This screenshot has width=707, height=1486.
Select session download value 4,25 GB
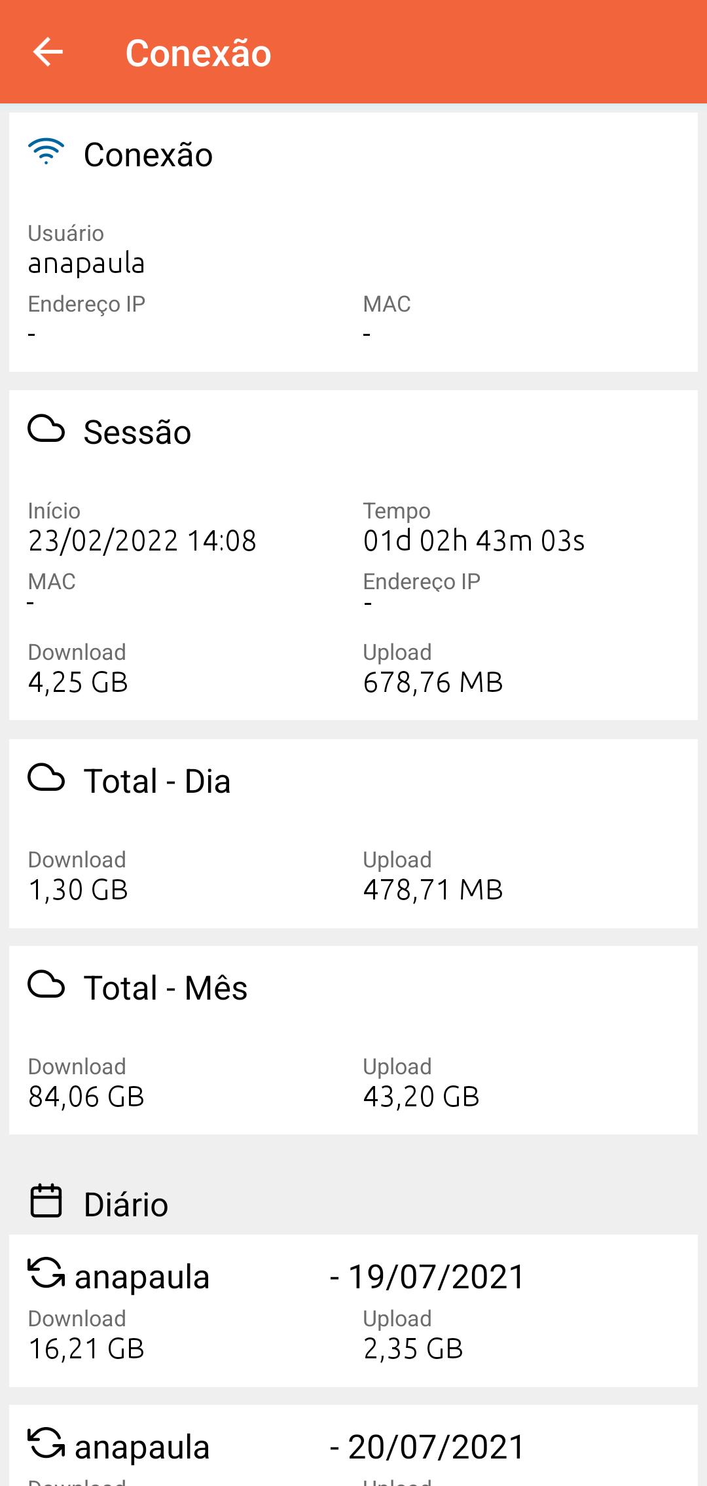(x=78, y=683)
